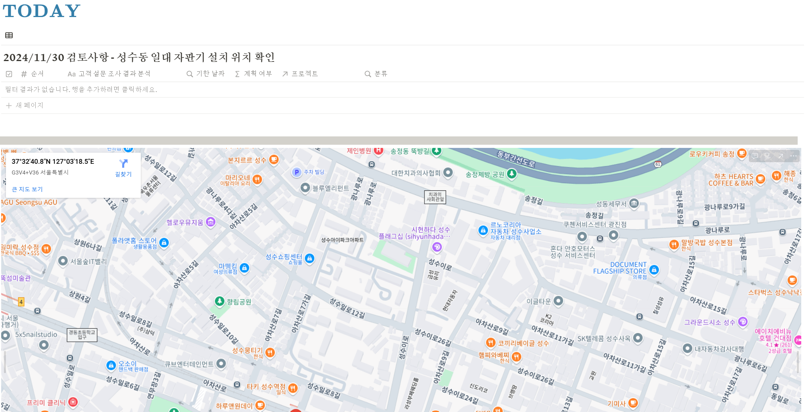Select the 성수쇼핑센터 shopping mall marker
The width and height of the screenshot is (806, 412).
click(309, 259)
